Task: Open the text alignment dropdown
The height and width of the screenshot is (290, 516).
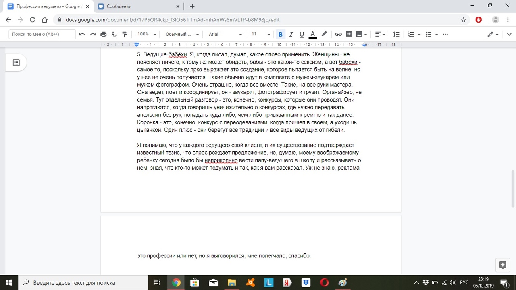Action: pyautogui.click(x=380, y=34)
